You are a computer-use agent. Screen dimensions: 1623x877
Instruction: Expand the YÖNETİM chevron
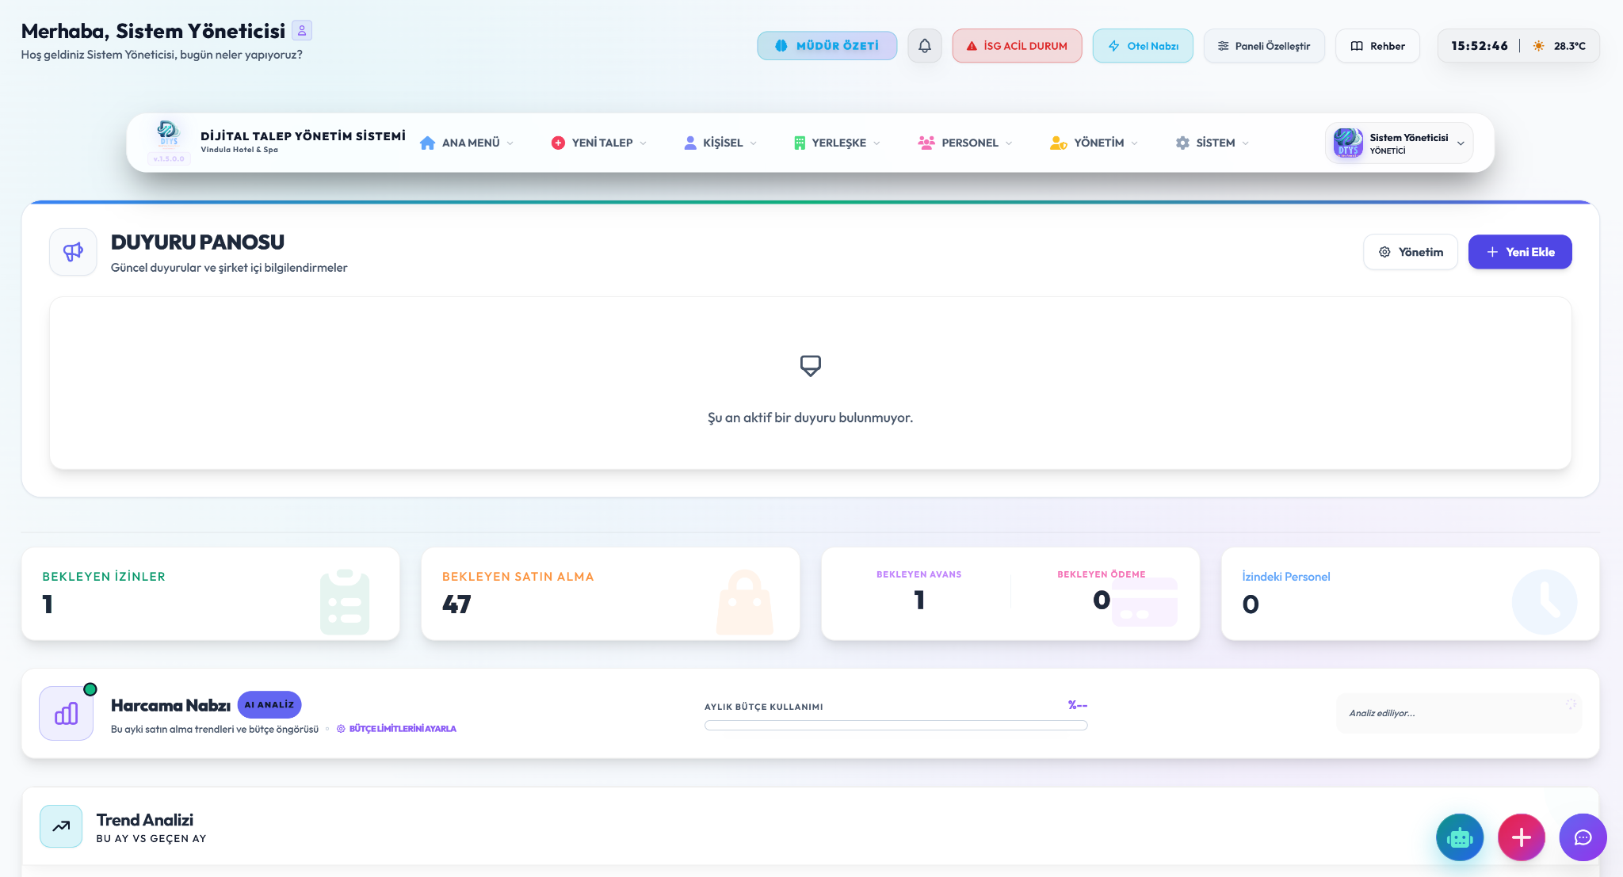pyautogui.click(x=1134, y=143)
